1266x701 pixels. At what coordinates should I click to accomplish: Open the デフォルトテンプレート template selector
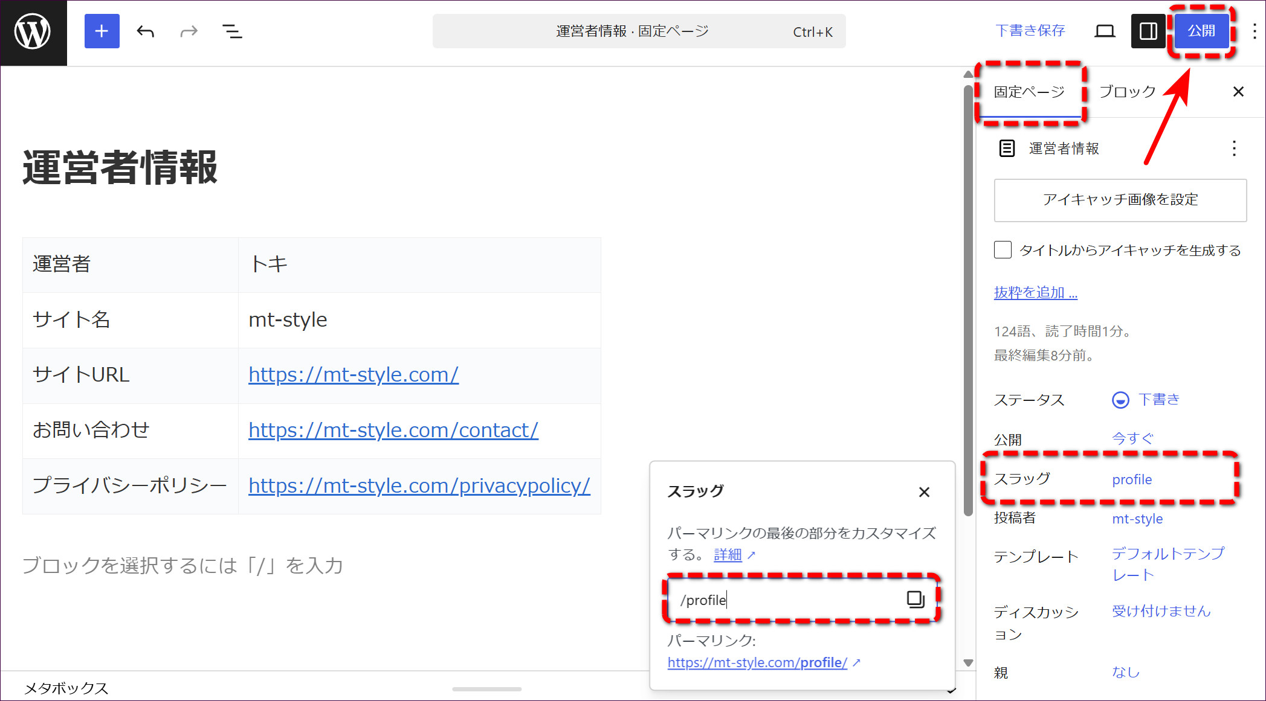[1169, 564]
